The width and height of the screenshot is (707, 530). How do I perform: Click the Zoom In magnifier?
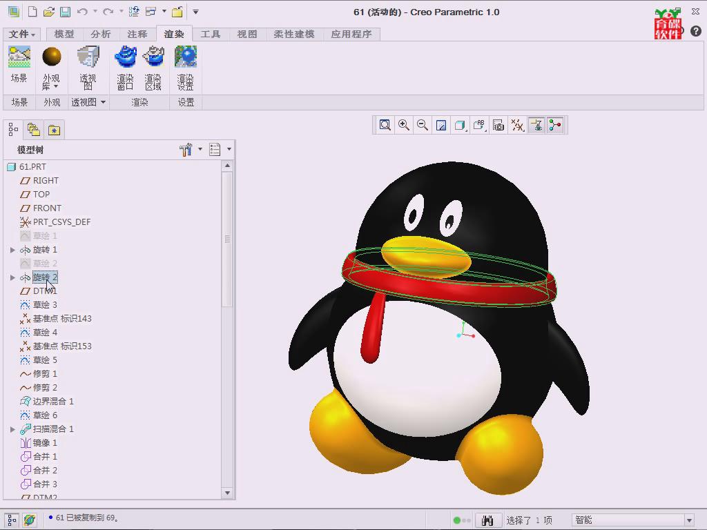pyautogui.click(x=403, y=126)
